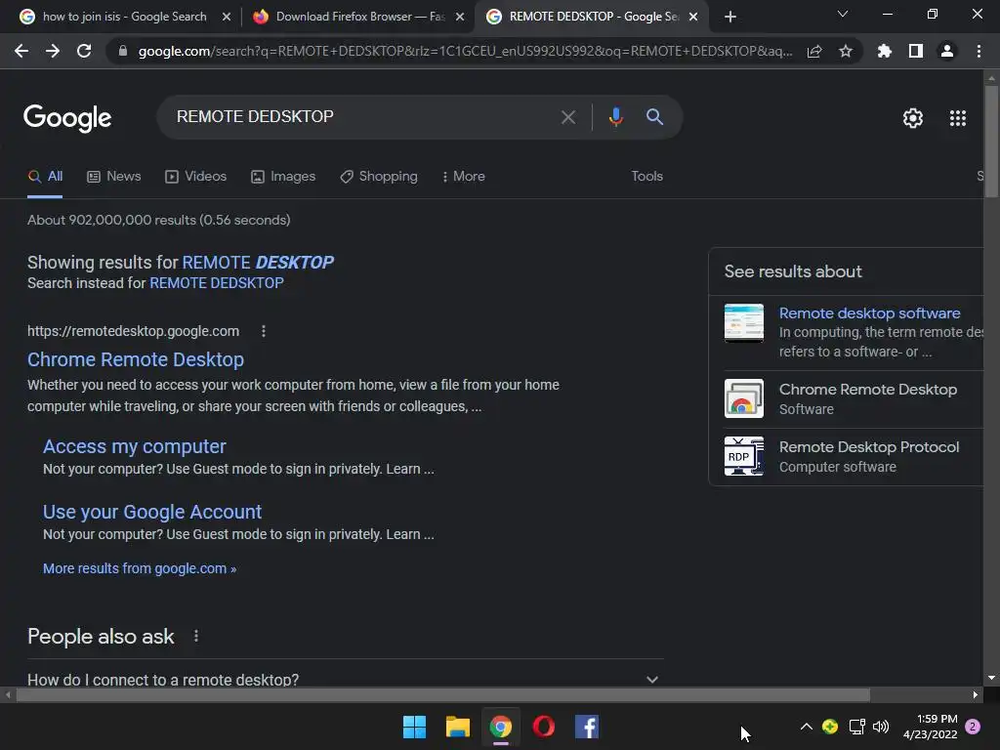The image size is (1000, 750).
Task: Search instead for REMOTE DEDSKTOP
Action: [x=216, y=283]
